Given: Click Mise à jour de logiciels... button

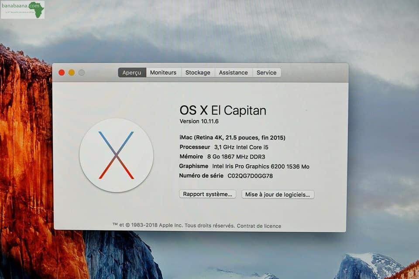Looking at the screenshot, I should [278, 194].
